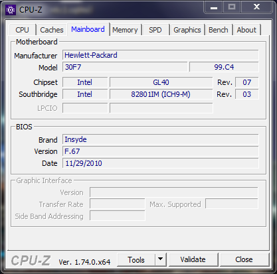Click the Model value 30F7
277x274 pixels.
[125, 67]
